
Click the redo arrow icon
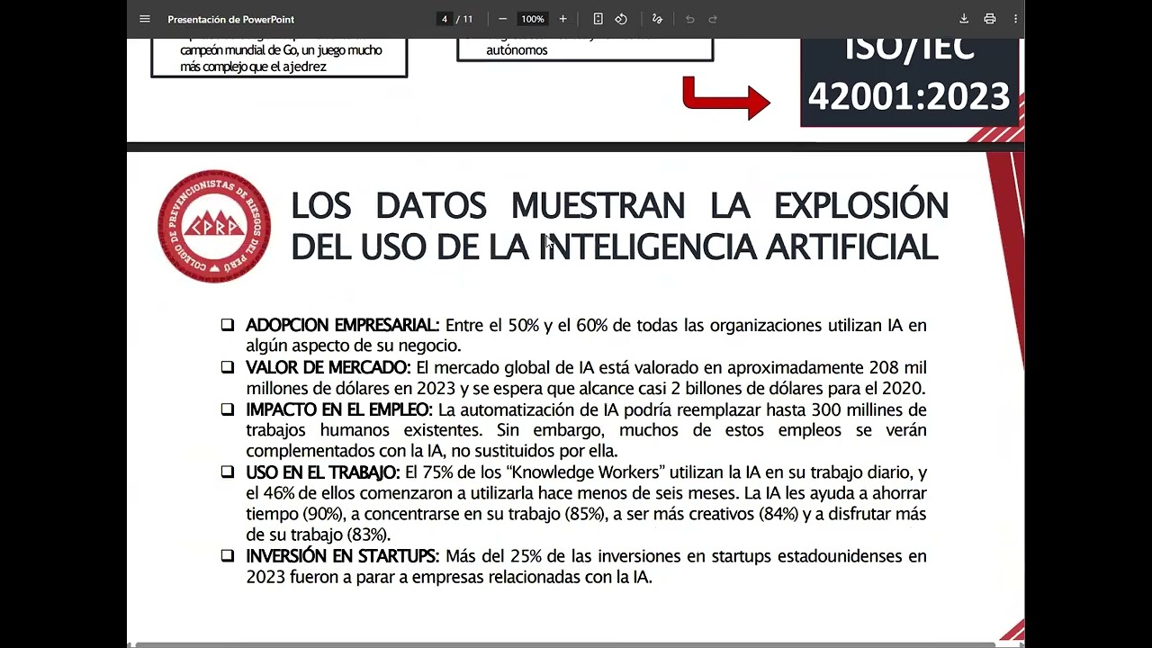click(x=713, y=19)
